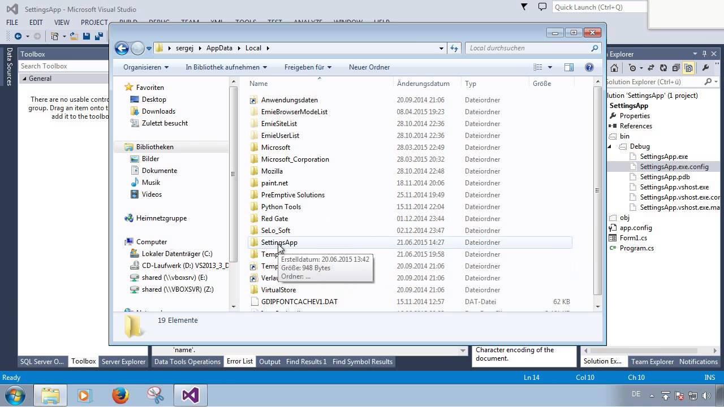
Task: Open the Organisieren dropdown menu
Action: (x=146, y=67)
